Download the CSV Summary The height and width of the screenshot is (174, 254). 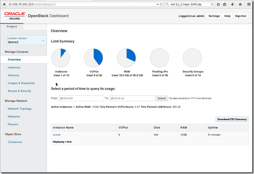pyautogui.click(x=232, y=119)
